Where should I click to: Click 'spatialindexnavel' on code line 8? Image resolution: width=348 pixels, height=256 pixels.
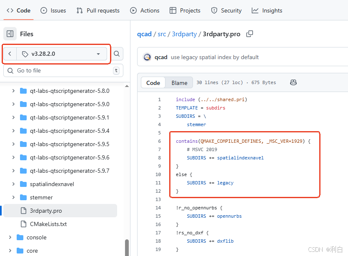tap(240, 158)
